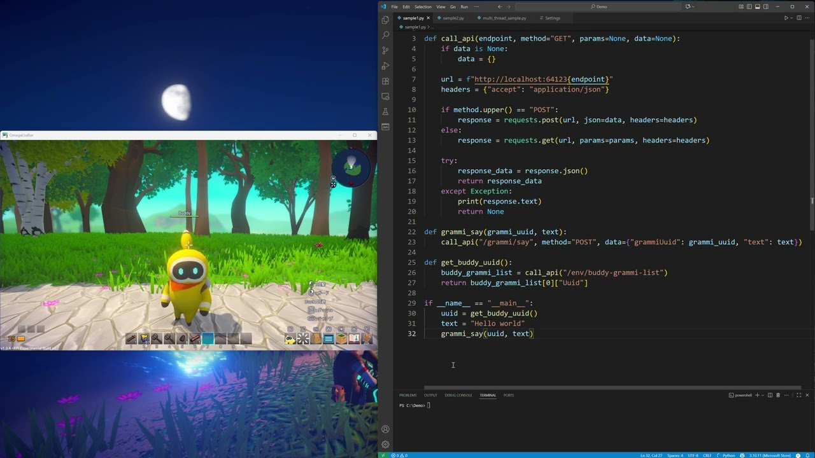Open notifications bell in status bar
The image size is (815, 458).
[809, 455]
